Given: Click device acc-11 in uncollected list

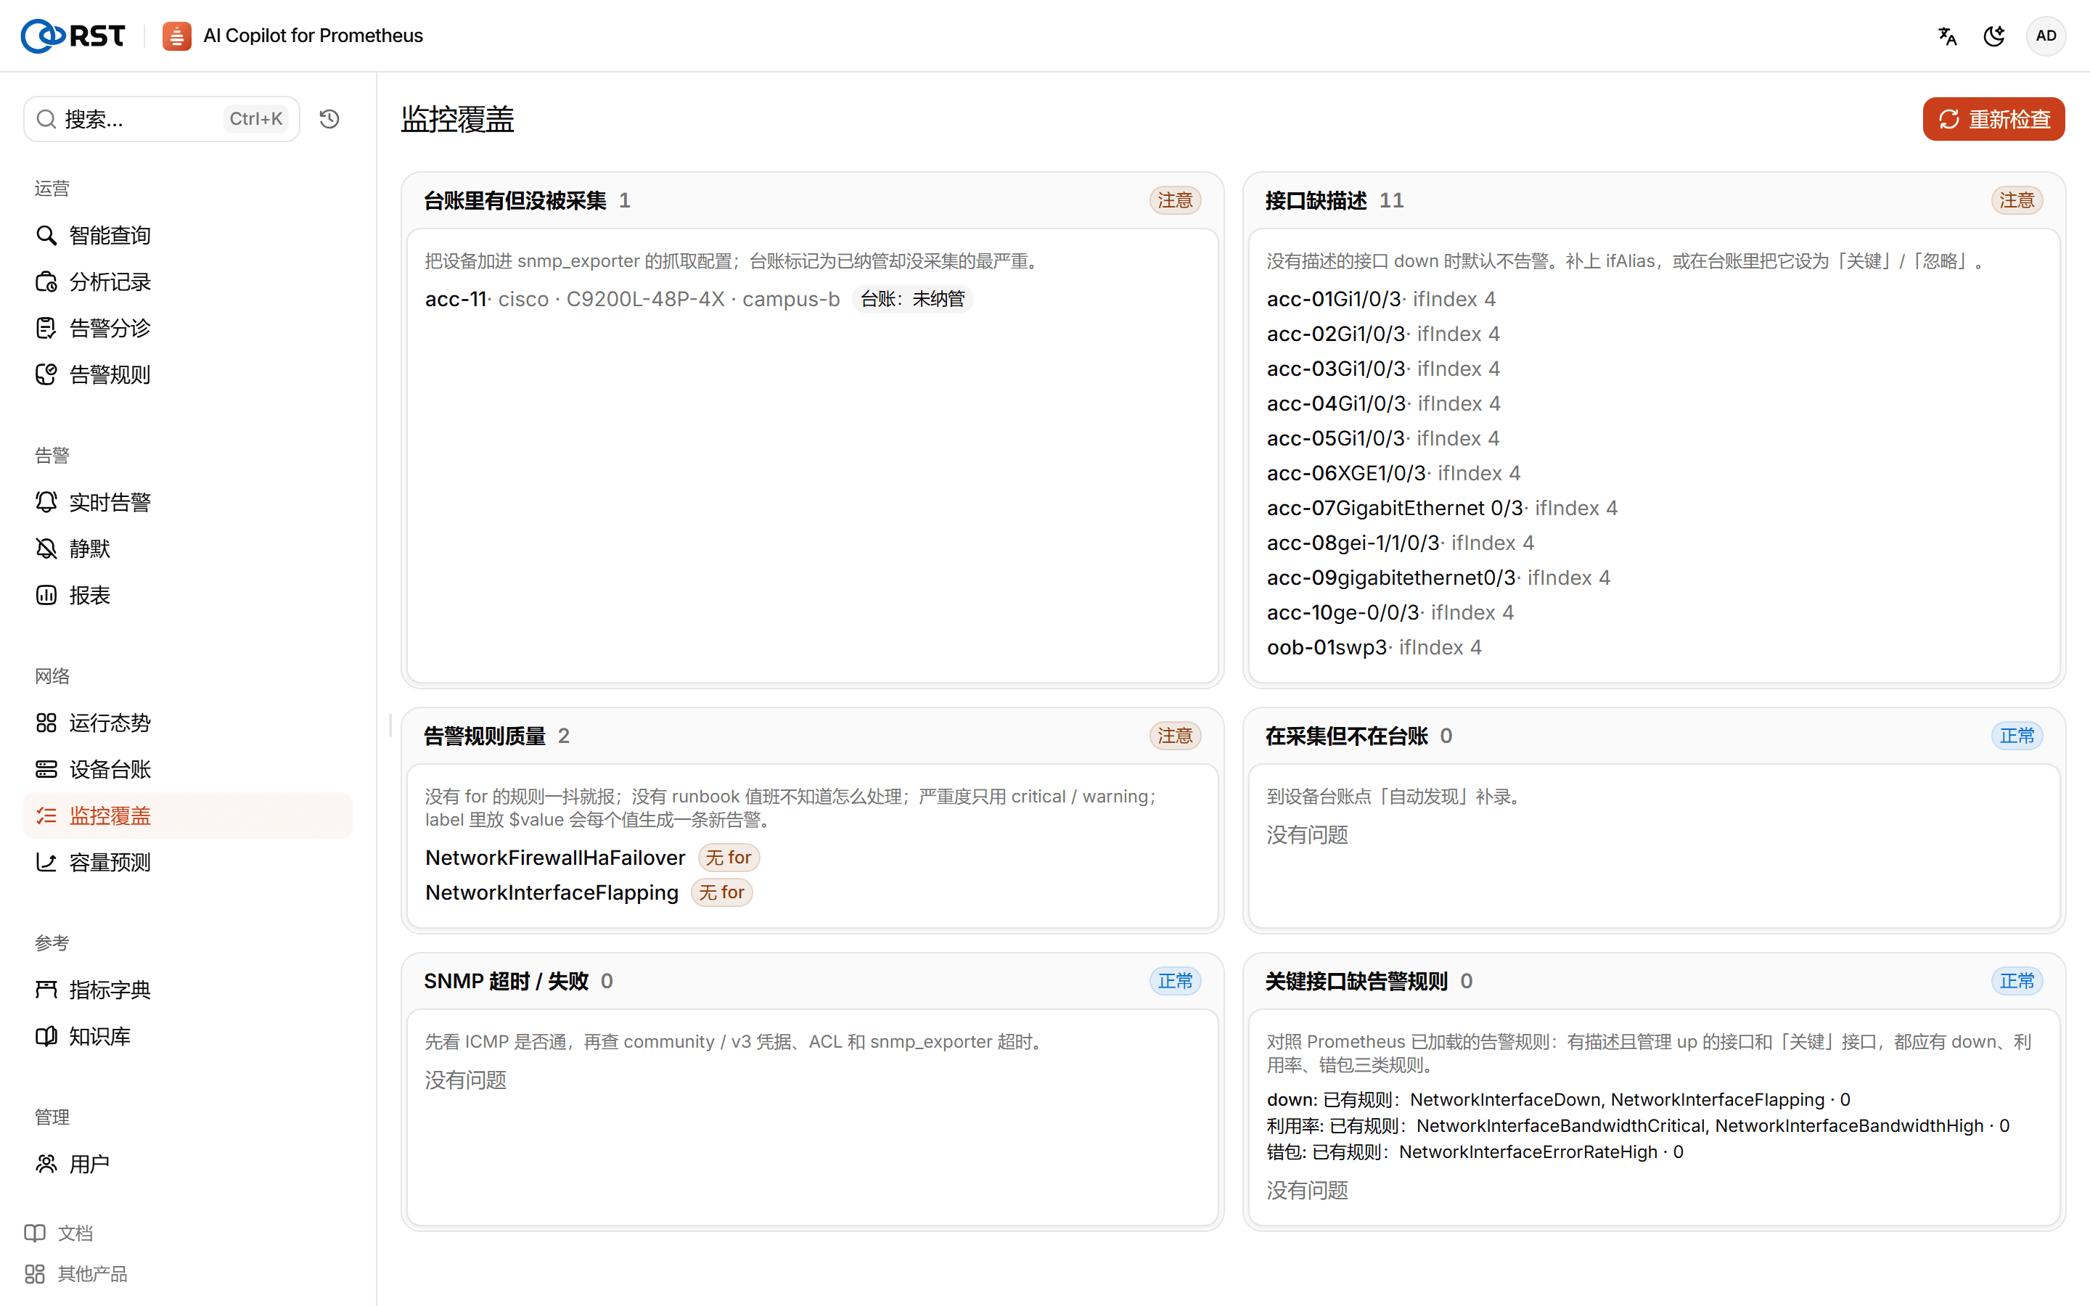Looking at the screenshot, I should 456,299.
